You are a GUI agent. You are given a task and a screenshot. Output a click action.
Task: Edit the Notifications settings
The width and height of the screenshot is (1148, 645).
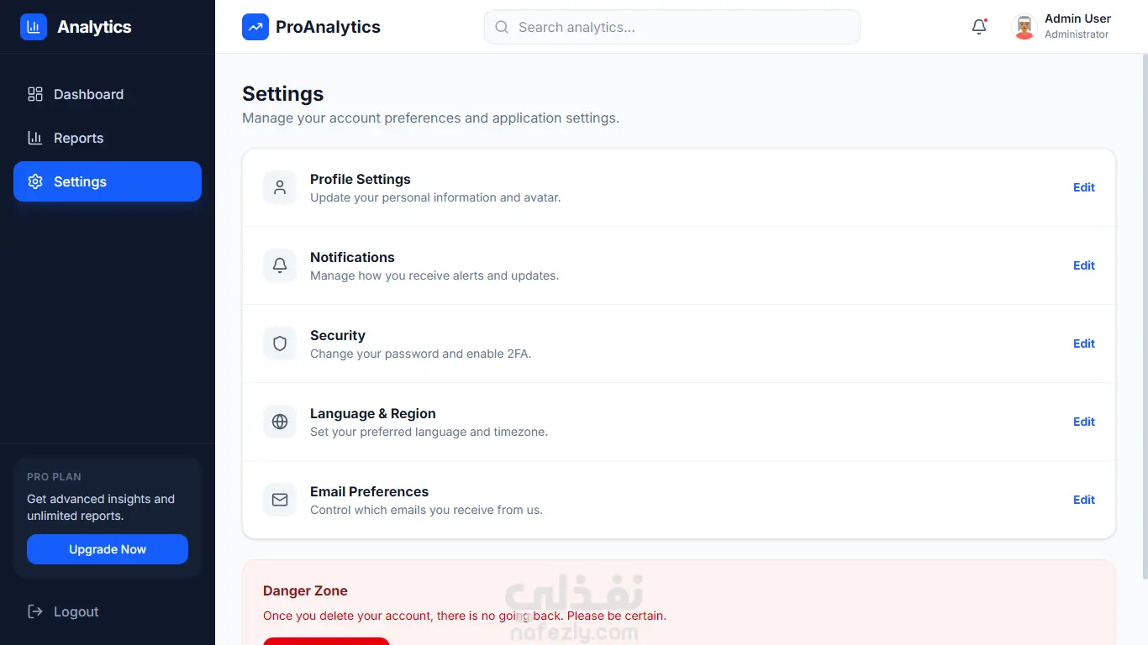[x=1083, y=265]
